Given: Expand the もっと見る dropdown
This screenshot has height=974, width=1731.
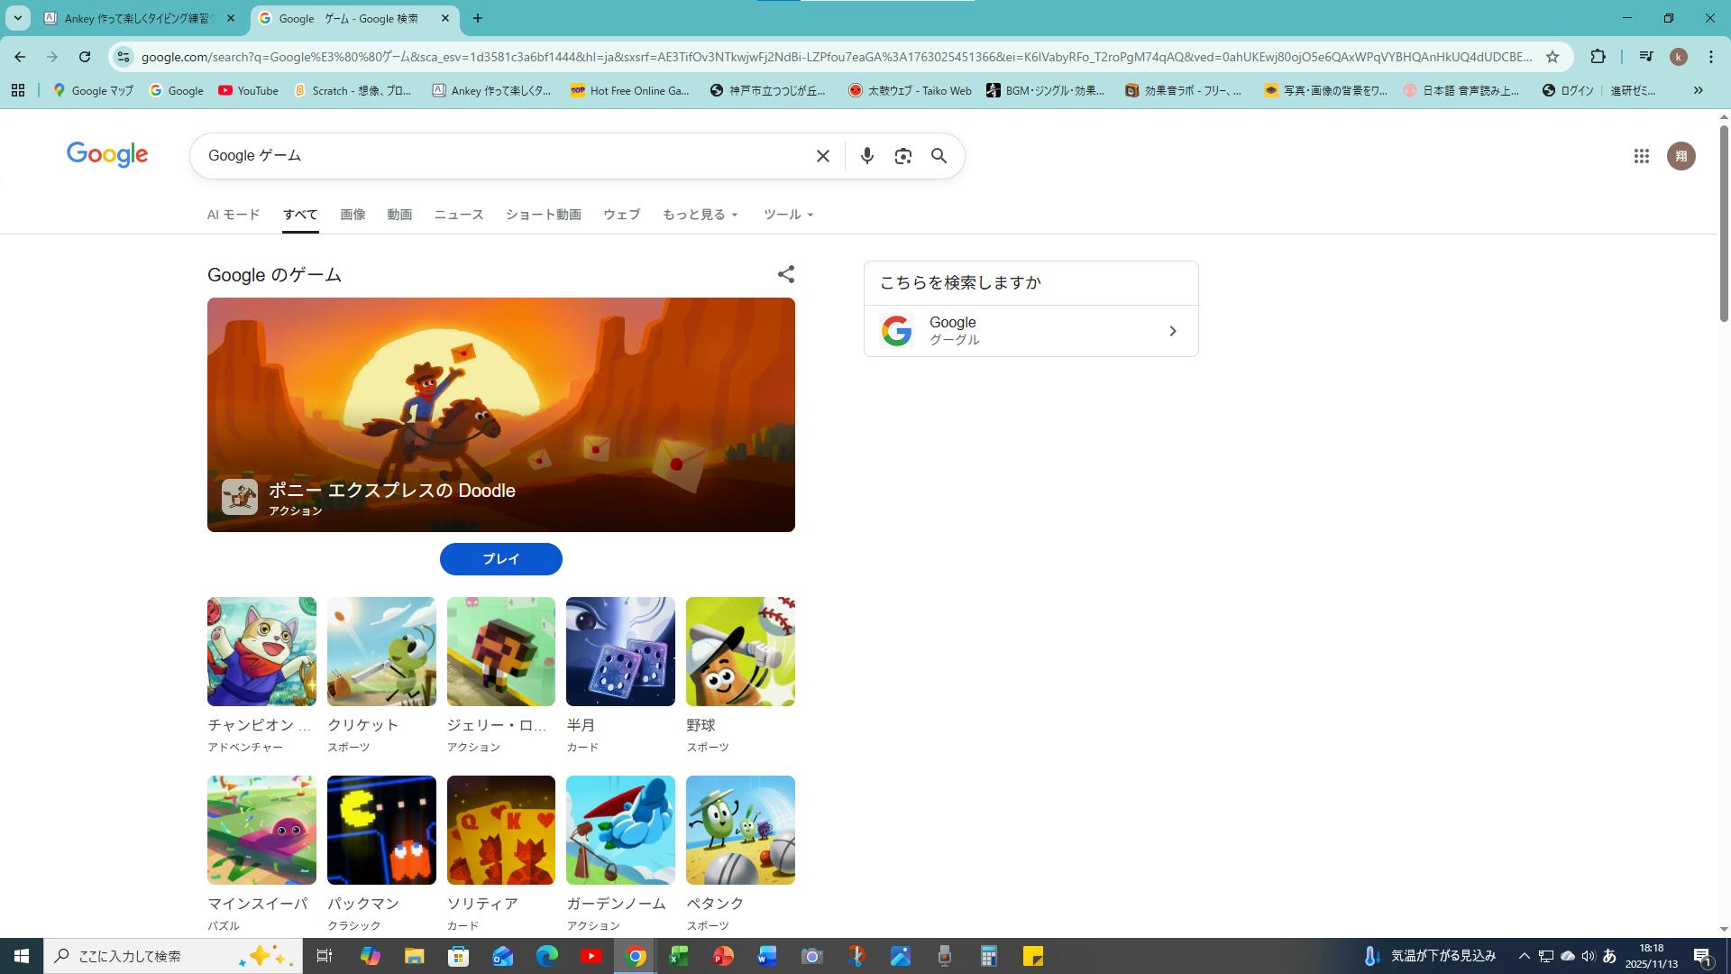Looking at the screenshot, I should 700,215.
